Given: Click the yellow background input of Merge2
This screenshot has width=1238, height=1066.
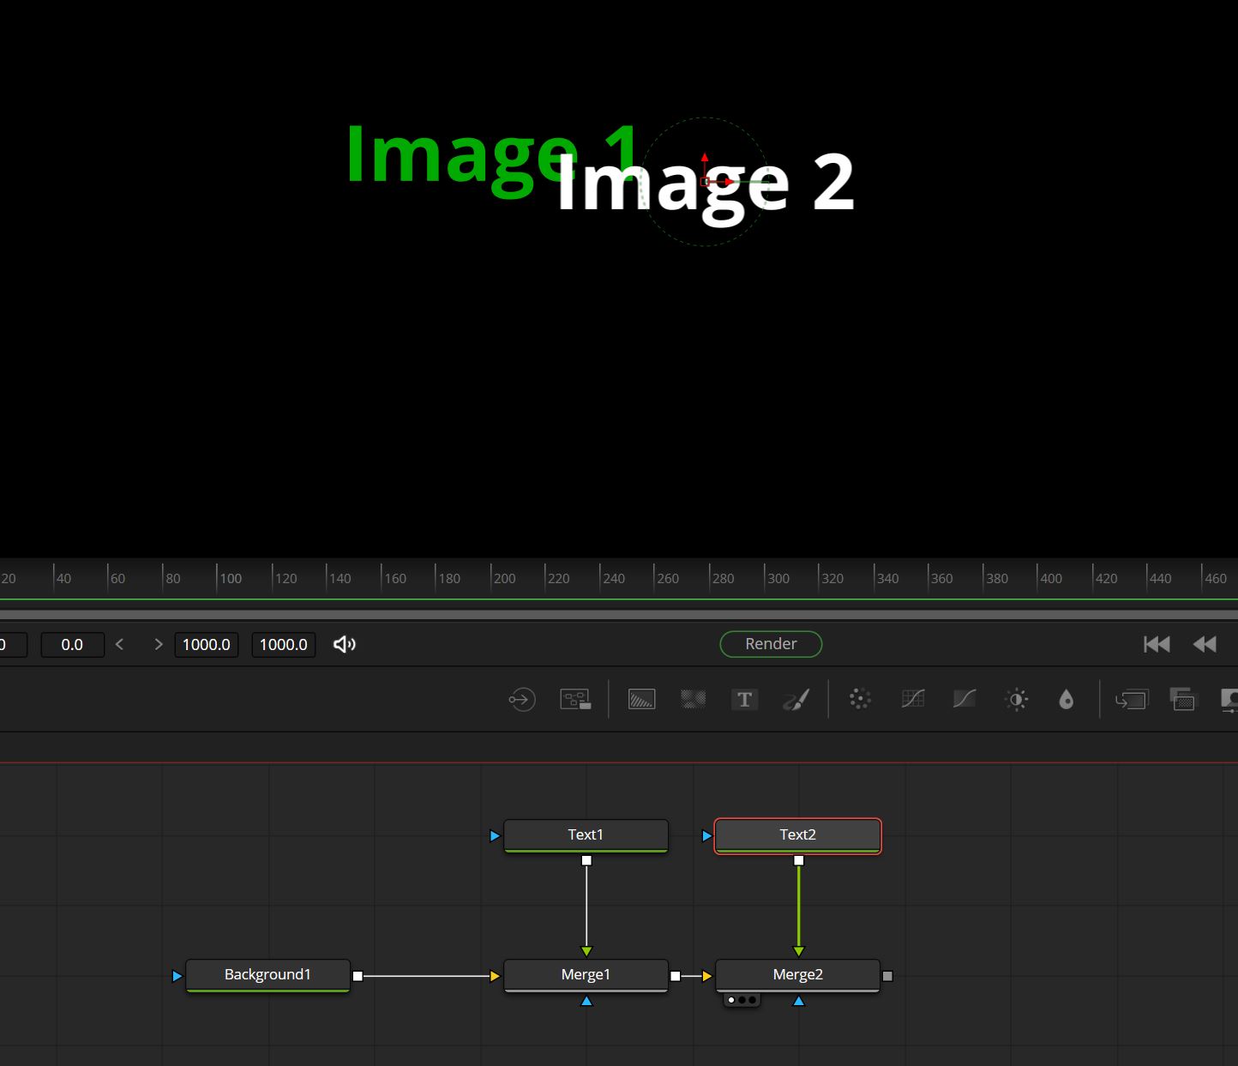Looking at the screenshot, I should (x=707, y=976).
